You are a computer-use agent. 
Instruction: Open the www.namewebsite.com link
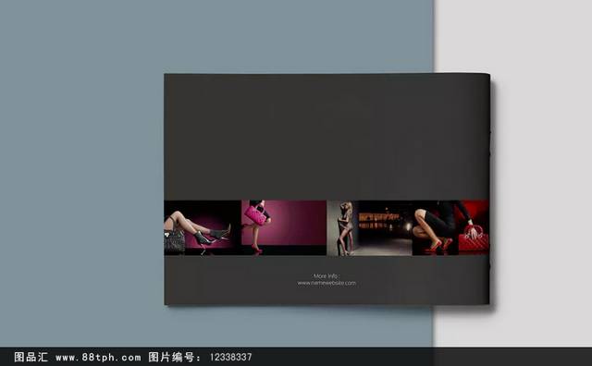coord(327,283)
